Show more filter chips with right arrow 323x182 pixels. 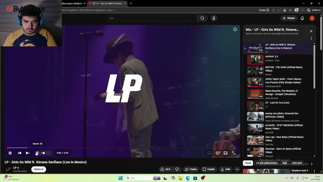pyautogui.click(x=312, y=164)
